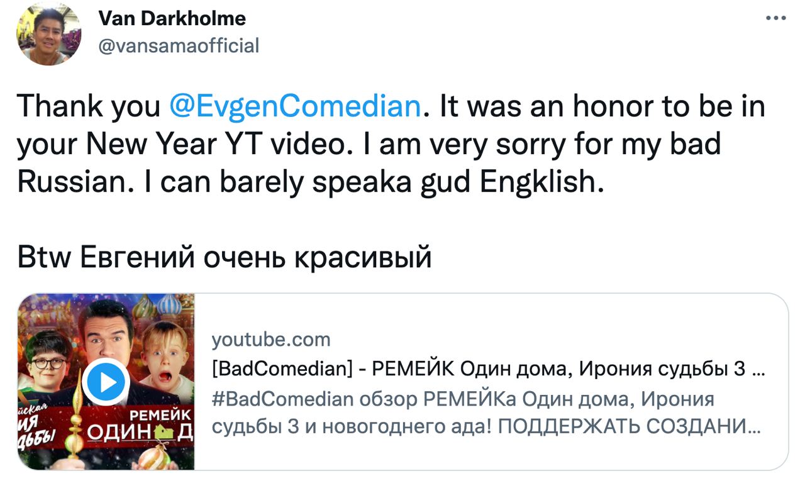The height and width of the screenshot is (493, 805).
Task: Click the @vansamaofficial handle
Action: click(179, 46)
